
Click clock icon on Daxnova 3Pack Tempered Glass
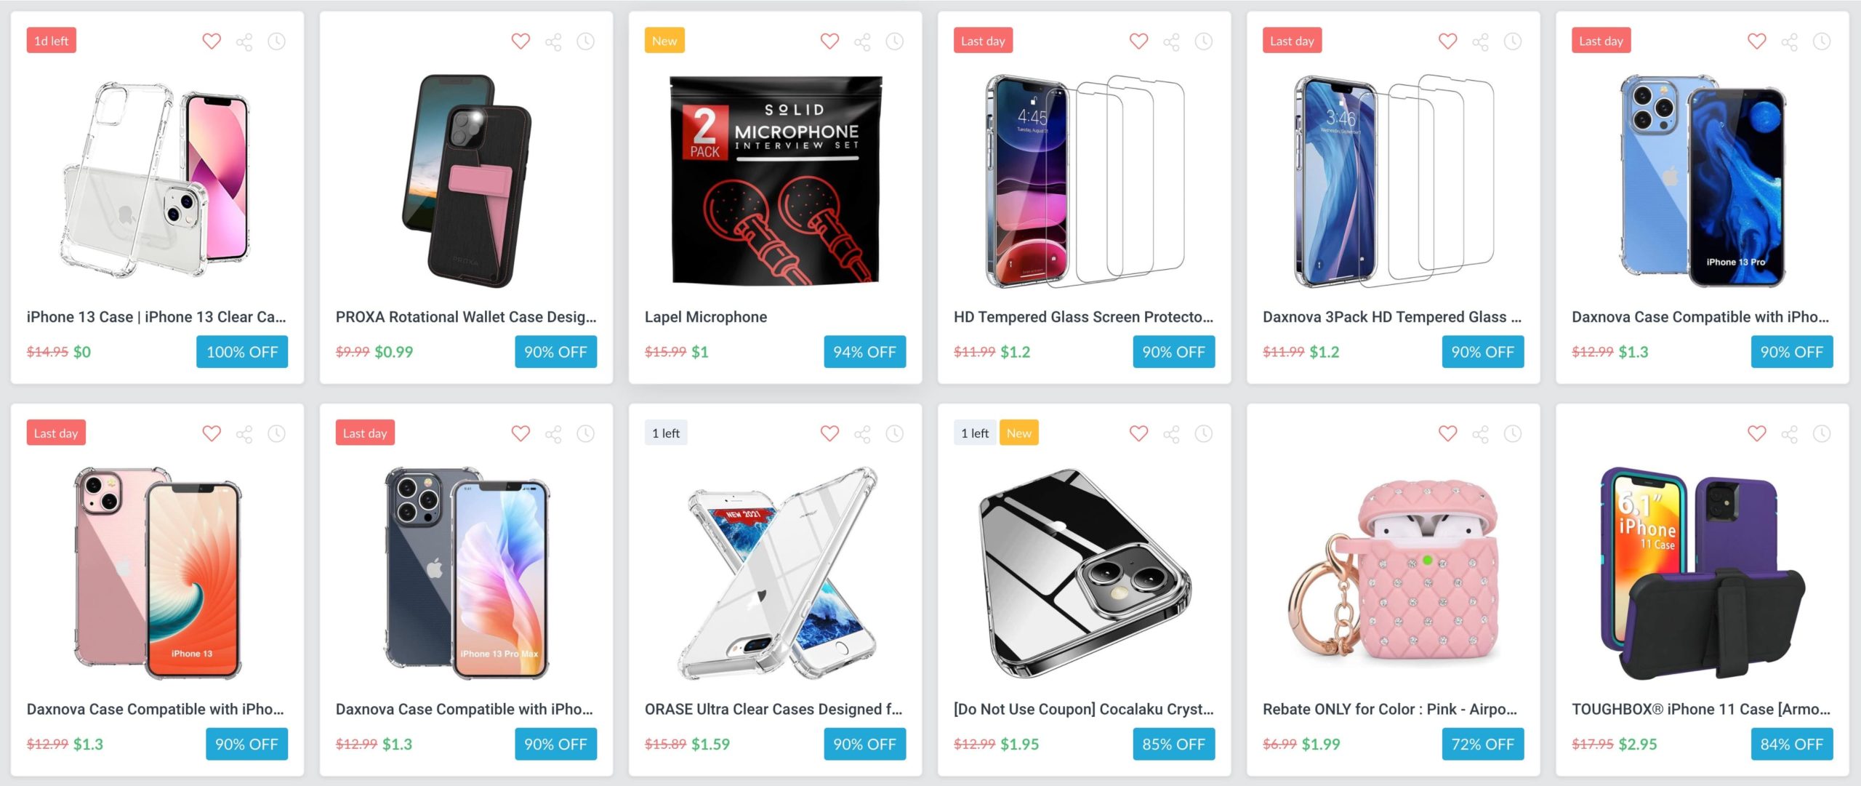pyautogui.click(x=1513, y=41)
